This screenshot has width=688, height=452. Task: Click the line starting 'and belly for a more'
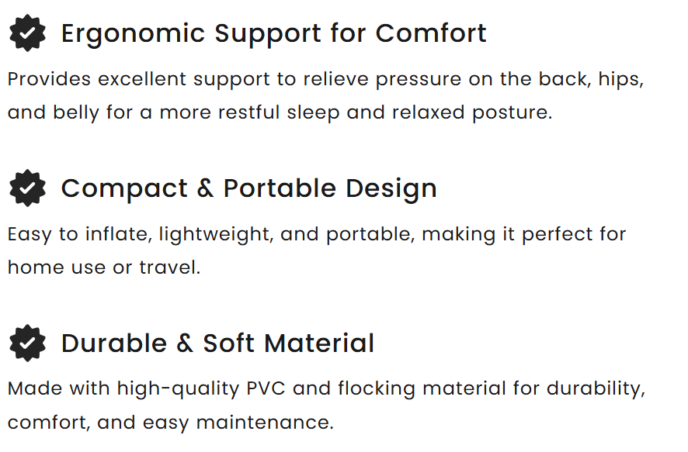[280, 112]
